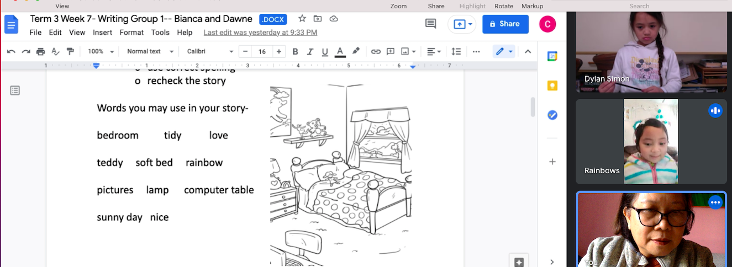This screenshot has height=267, width=732.
Task: Open options on your own video tile
Action: 715,202
